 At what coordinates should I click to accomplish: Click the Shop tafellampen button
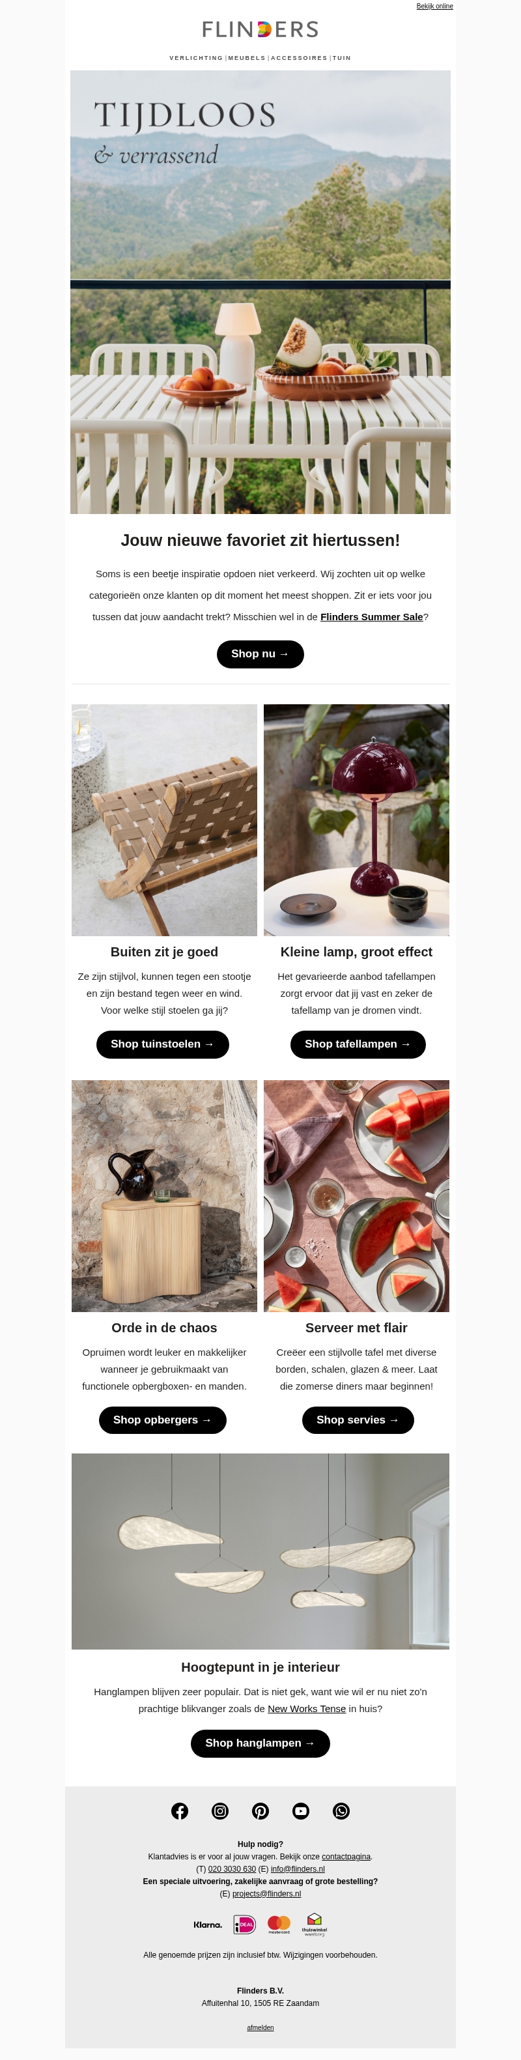tap(358, 1044)
